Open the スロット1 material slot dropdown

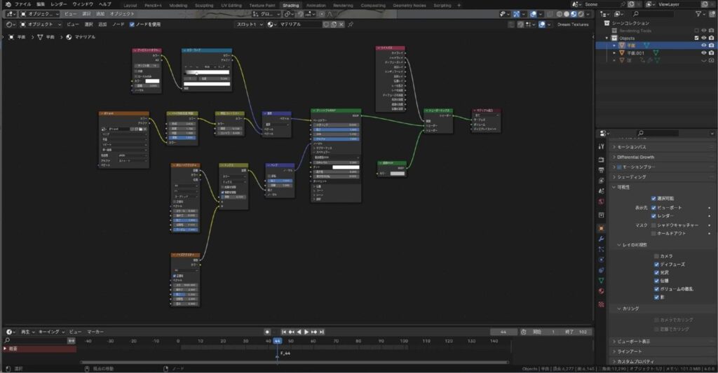tap(249, 24)
